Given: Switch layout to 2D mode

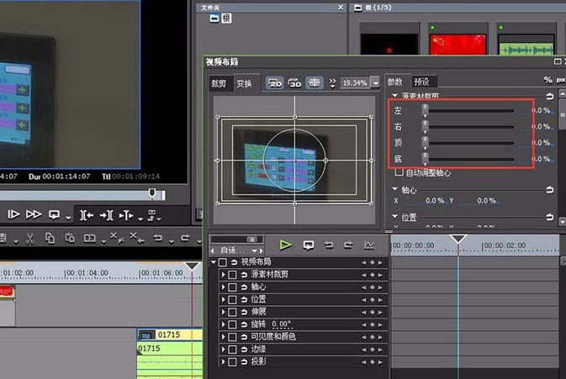Looking at the screenshot, I should (x=275, y=83).
